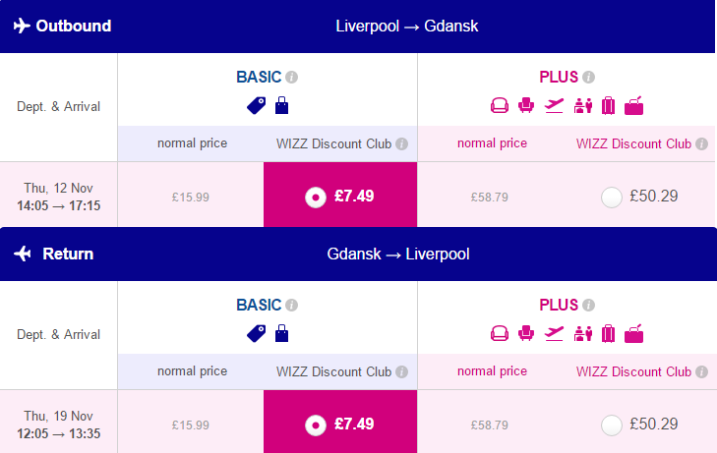Click the return PLUS airport check-in desk icon
This screenshot has width=717, height=453.
click(583, 334)
